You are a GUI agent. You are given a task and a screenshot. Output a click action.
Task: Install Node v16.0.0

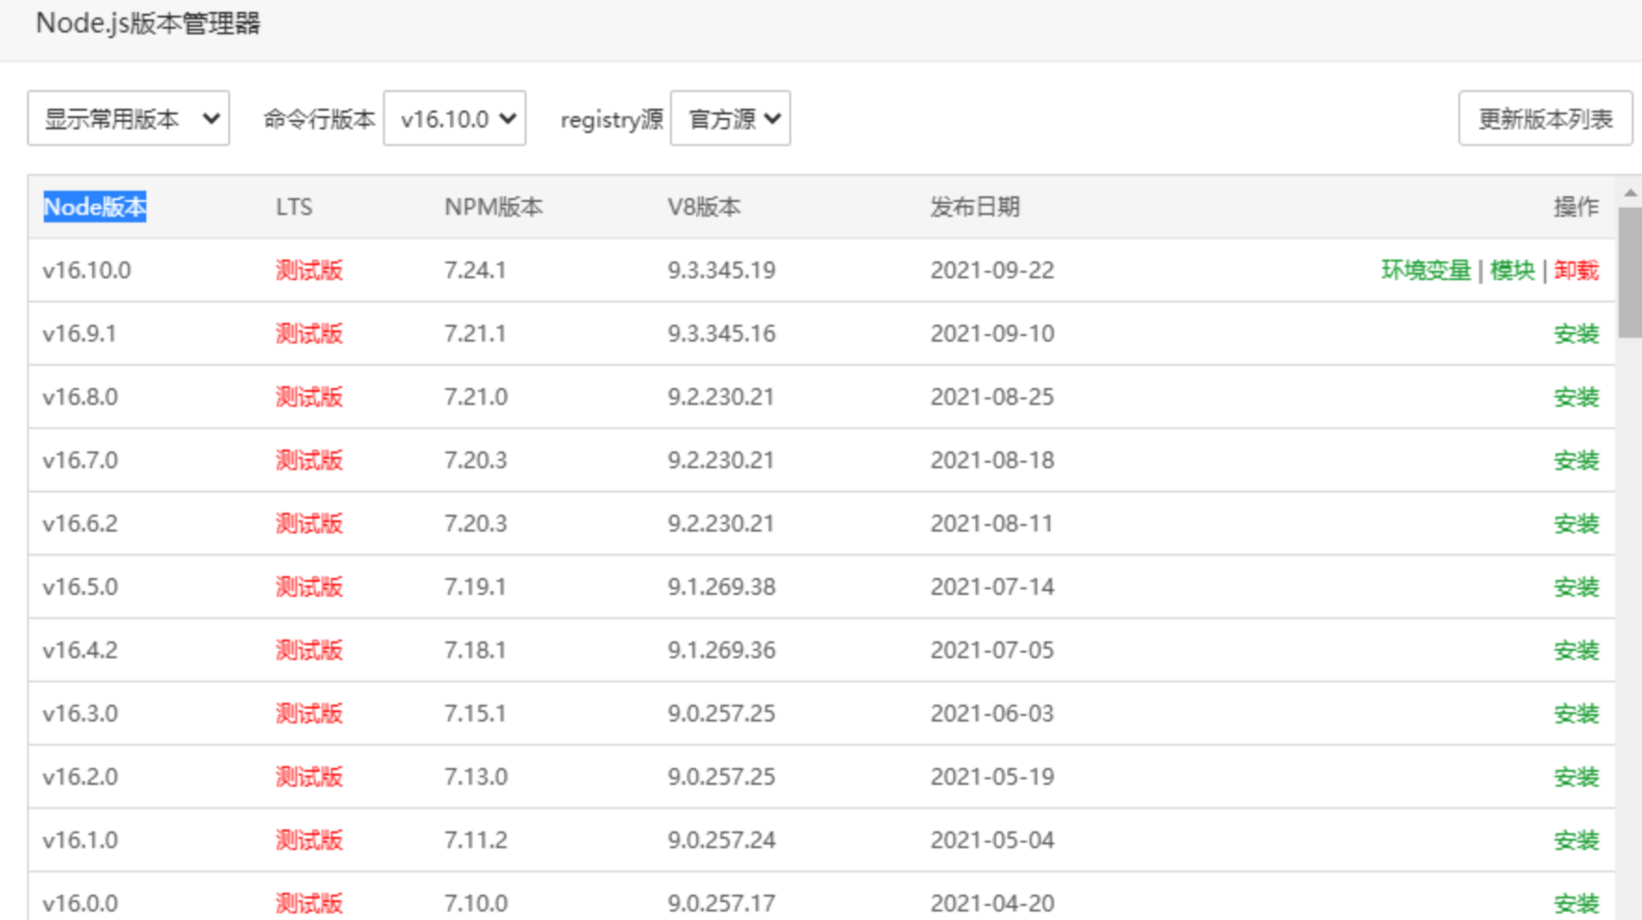coord(1577,903)
